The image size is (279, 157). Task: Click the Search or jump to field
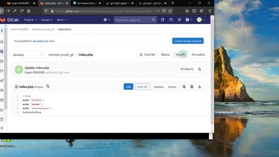click(x=135, y=20)
